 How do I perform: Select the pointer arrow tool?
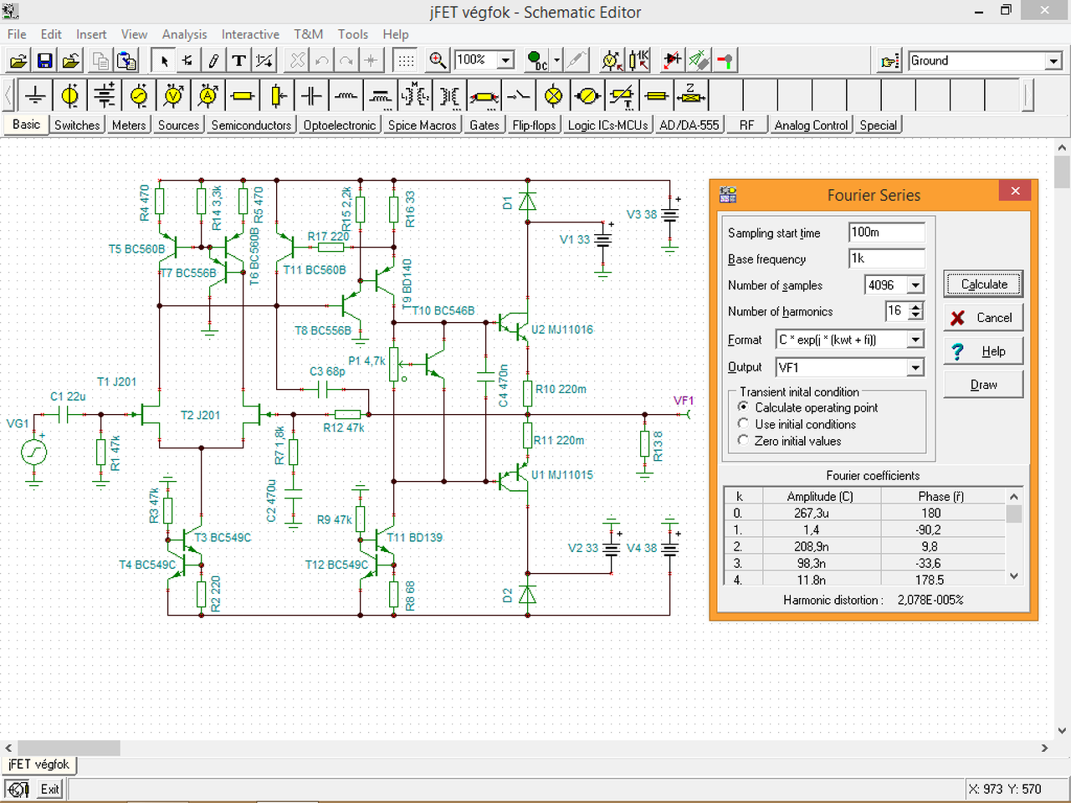164,60
